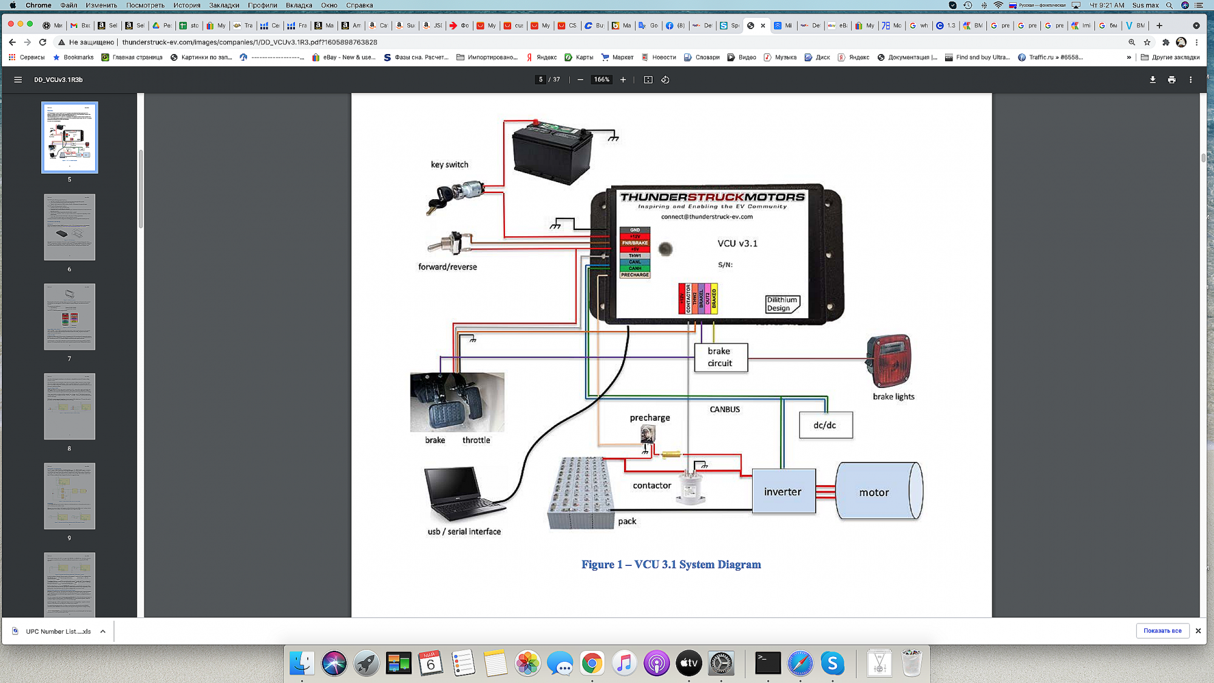The height and width of the screenshot is (683, 1214).
Task: Open System Preferences in the dock
Action: (x=721, y=663)
